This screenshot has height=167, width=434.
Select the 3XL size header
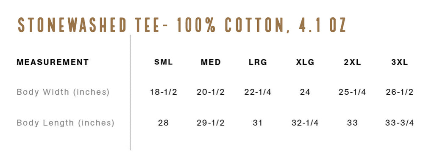click(x=399, y=62)
